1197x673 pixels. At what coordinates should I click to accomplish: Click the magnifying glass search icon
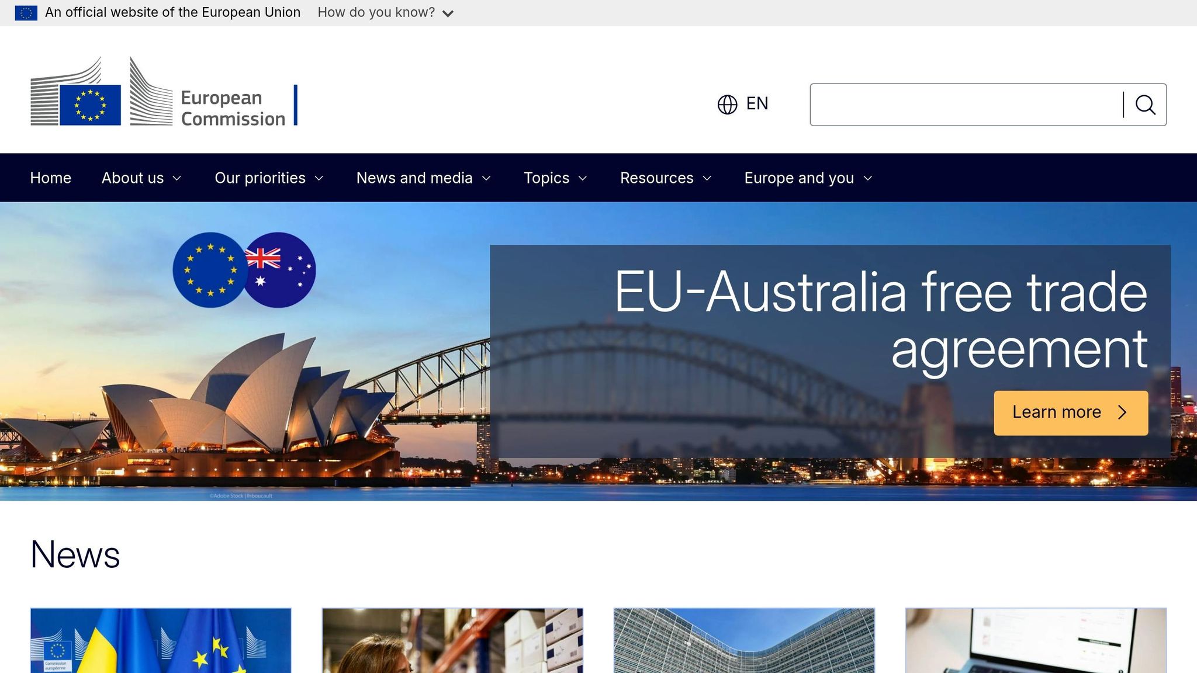pyautogui.click(x=1145, y=105)
